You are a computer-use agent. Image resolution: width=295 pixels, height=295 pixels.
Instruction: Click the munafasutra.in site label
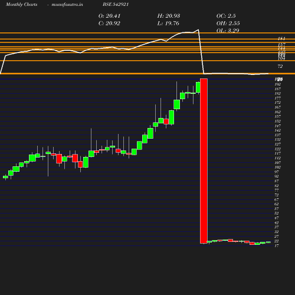pos(67,5)
